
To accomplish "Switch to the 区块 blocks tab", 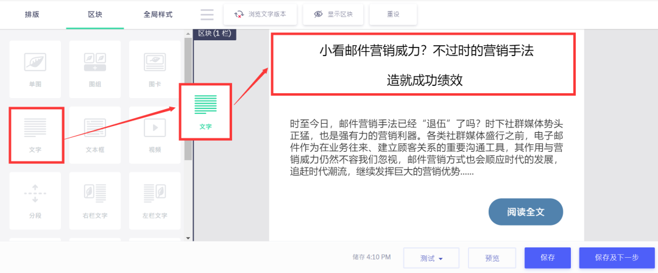I will tap(95, 15).
